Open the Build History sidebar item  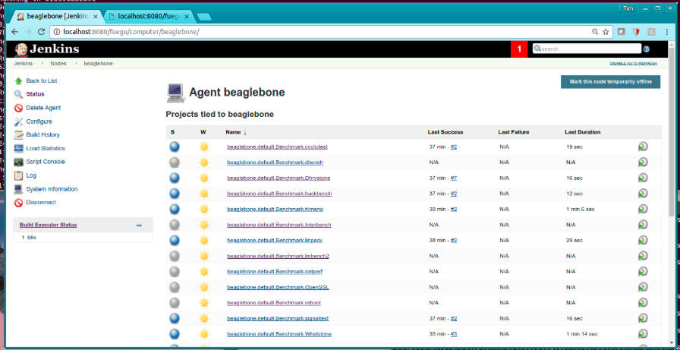click(x=43, y=135)
